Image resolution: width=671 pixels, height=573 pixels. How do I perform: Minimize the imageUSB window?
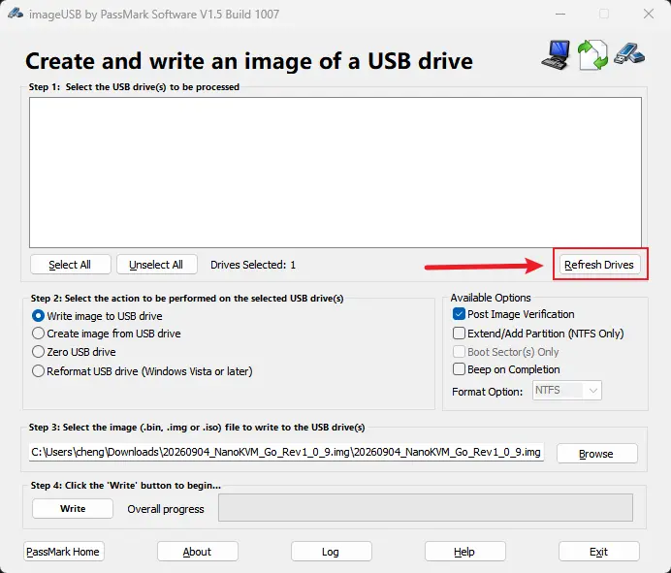[560, 14]
